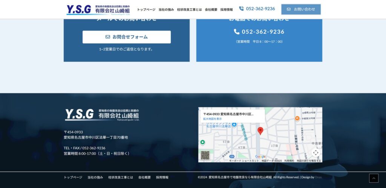386x188 pixels.
Task: Open the お問合せフォーム button
Action: [127, 37]
